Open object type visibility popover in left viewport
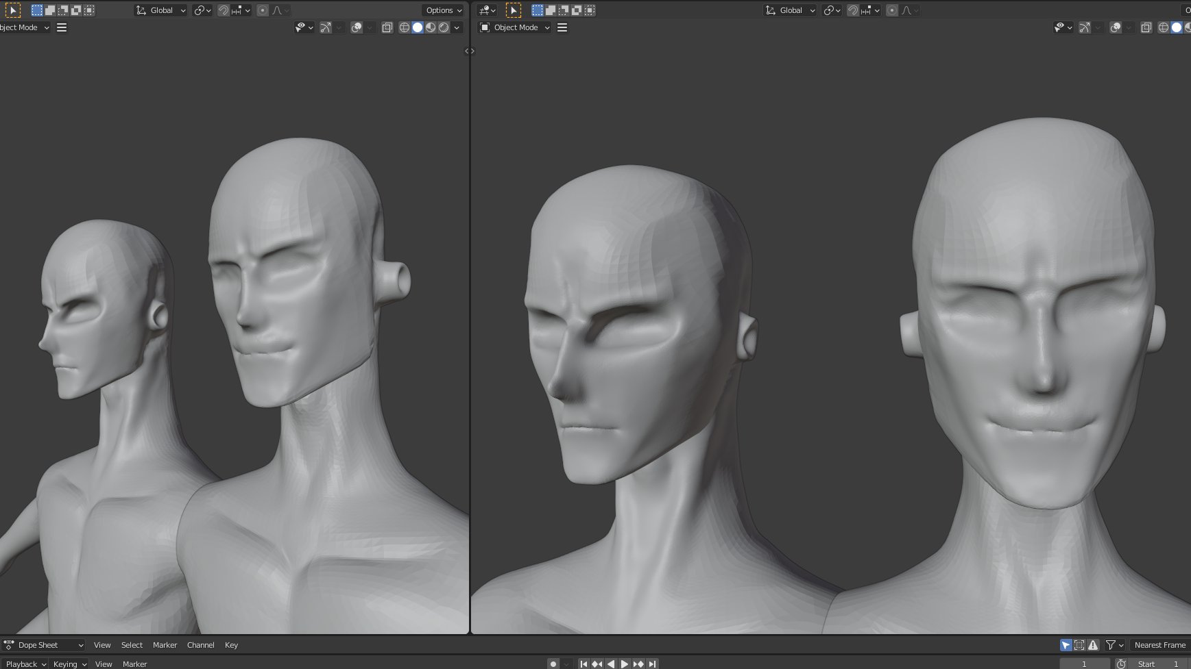 pyautogui.click(x=304, y=27)
